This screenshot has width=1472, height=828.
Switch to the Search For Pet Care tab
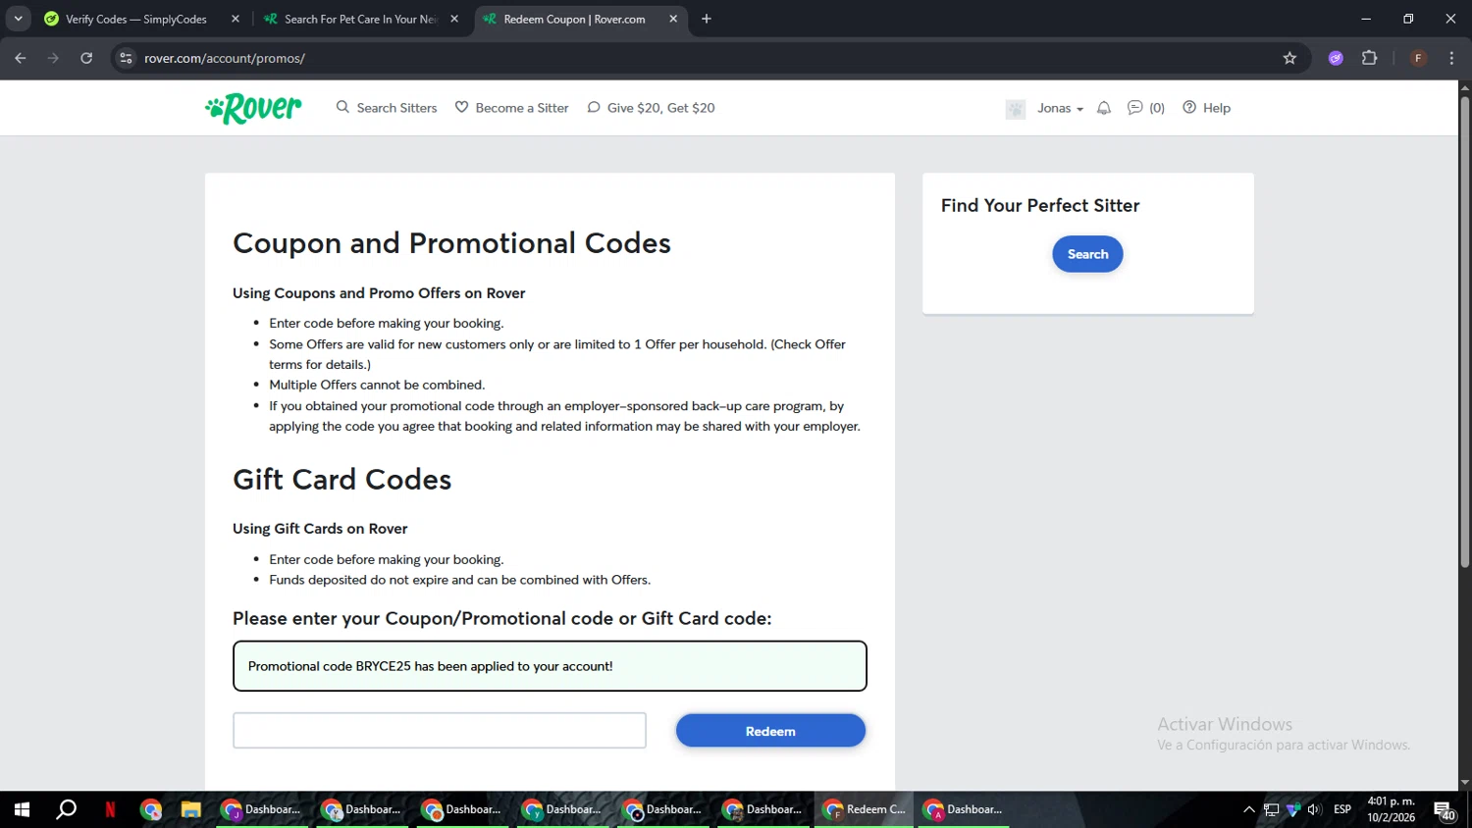[x=359, y=19]
